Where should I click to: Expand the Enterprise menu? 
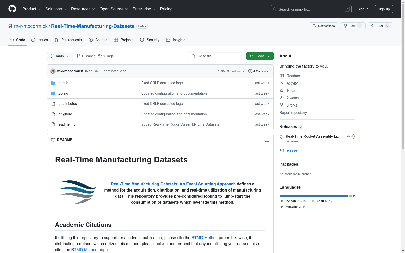click(144, 9)
